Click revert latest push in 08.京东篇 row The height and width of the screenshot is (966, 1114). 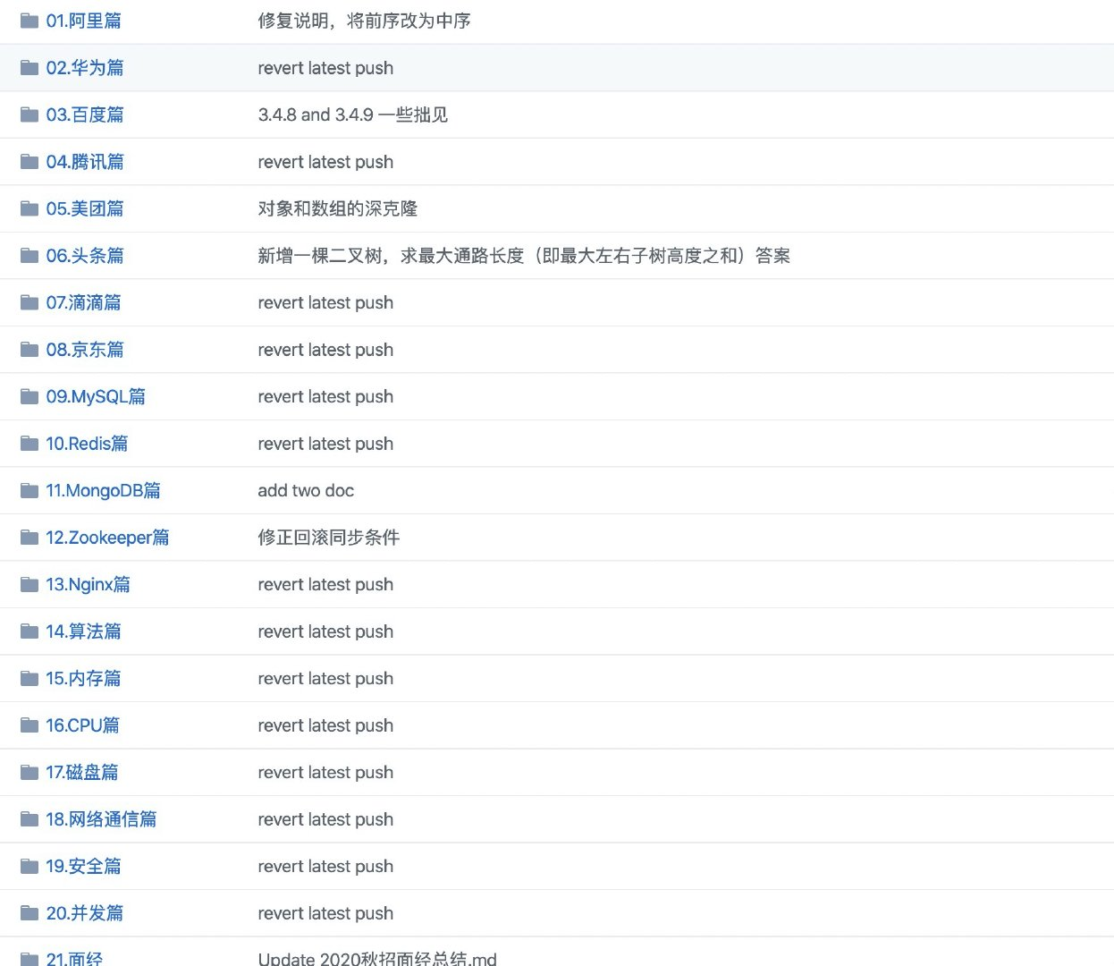coord(325,350)
